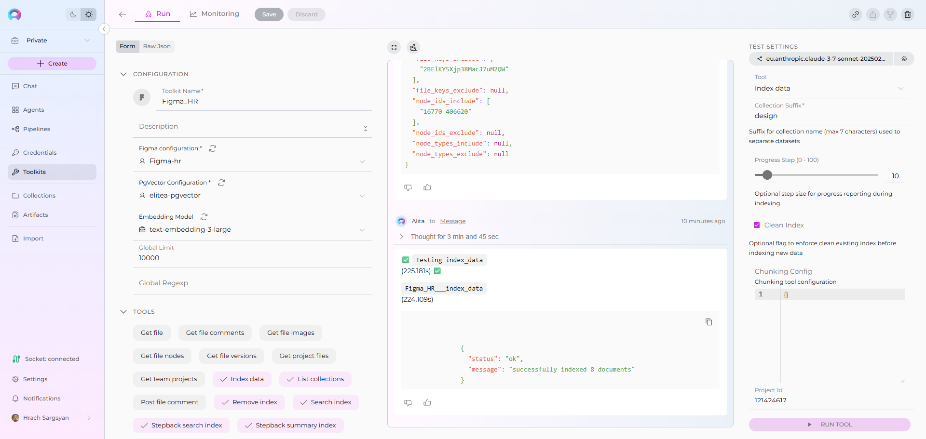Uncheck the Clean Index checkbox
This screenshot has width=926, height=439.
[x=757, y=225]
